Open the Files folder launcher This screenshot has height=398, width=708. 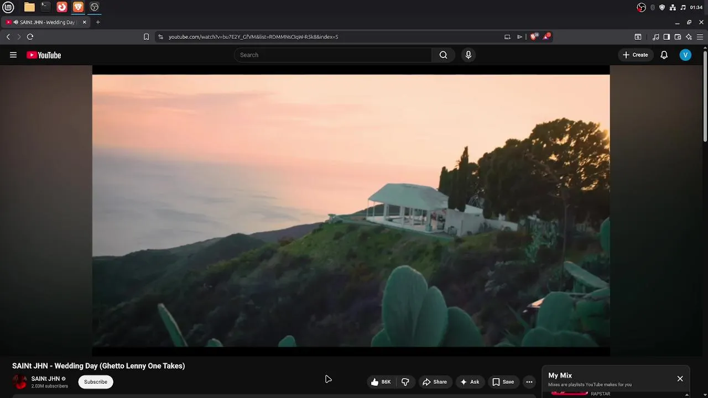point(29,7)
